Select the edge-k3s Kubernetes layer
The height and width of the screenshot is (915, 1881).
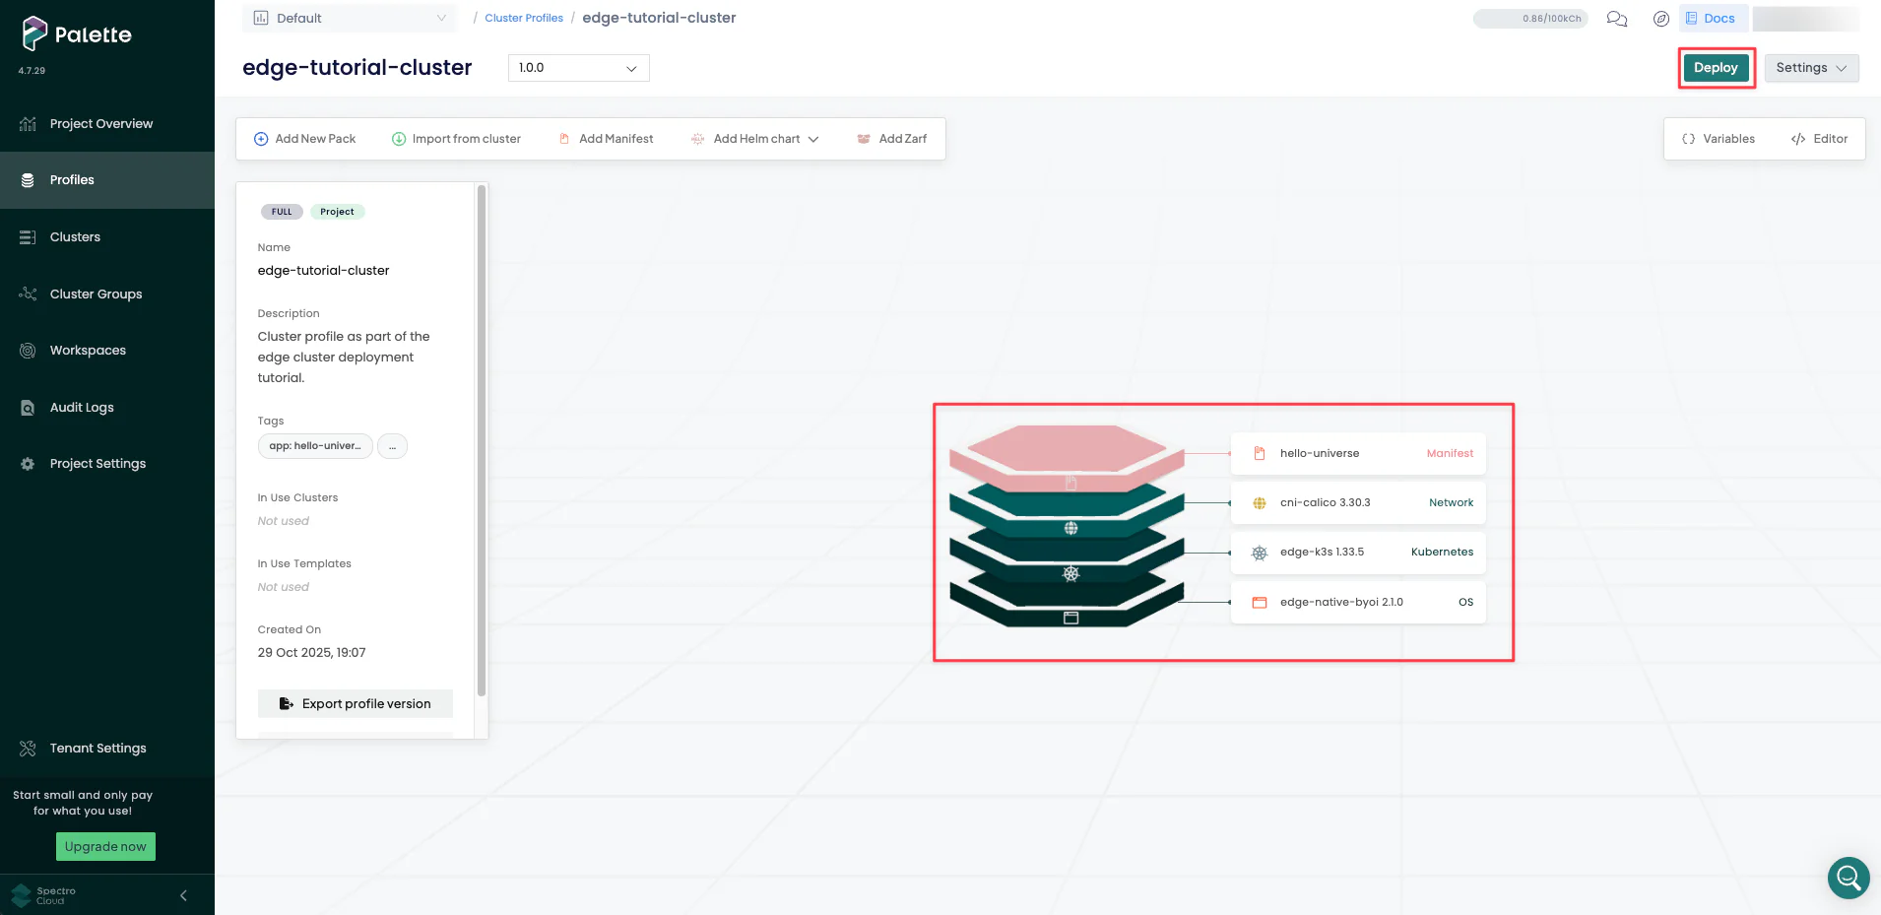(1357, 552)
